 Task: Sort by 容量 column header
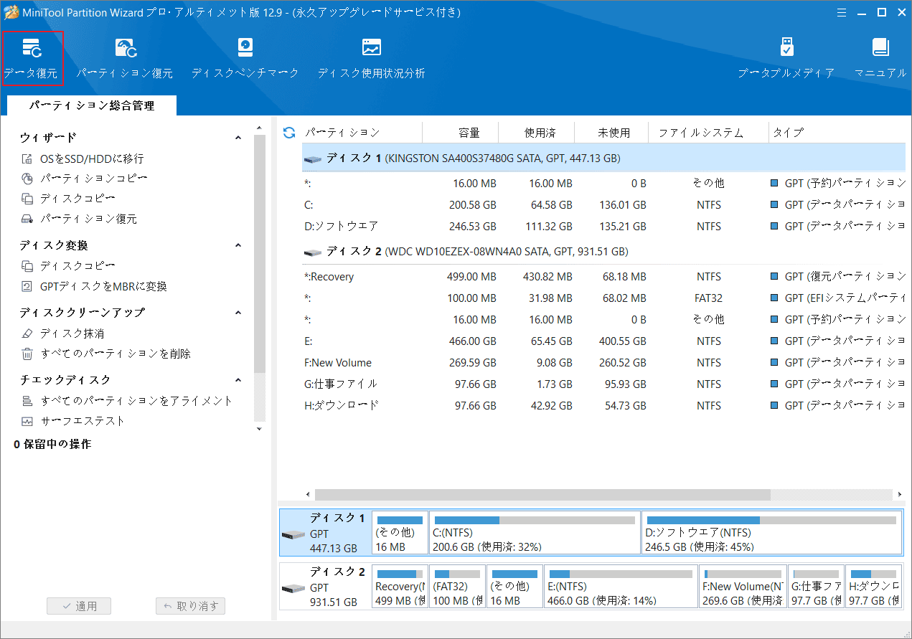[x=461, y=133]
